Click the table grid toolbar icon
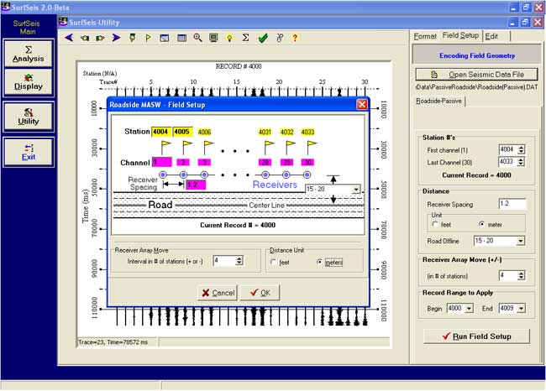 pos(181,38)
